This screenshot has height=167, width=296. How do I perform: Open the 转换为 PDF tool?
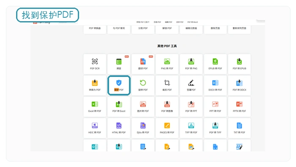(x=95, y=85)
